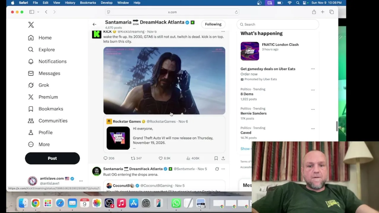
Task: Open Explore in the X sidebar
Action: (41, 49)
